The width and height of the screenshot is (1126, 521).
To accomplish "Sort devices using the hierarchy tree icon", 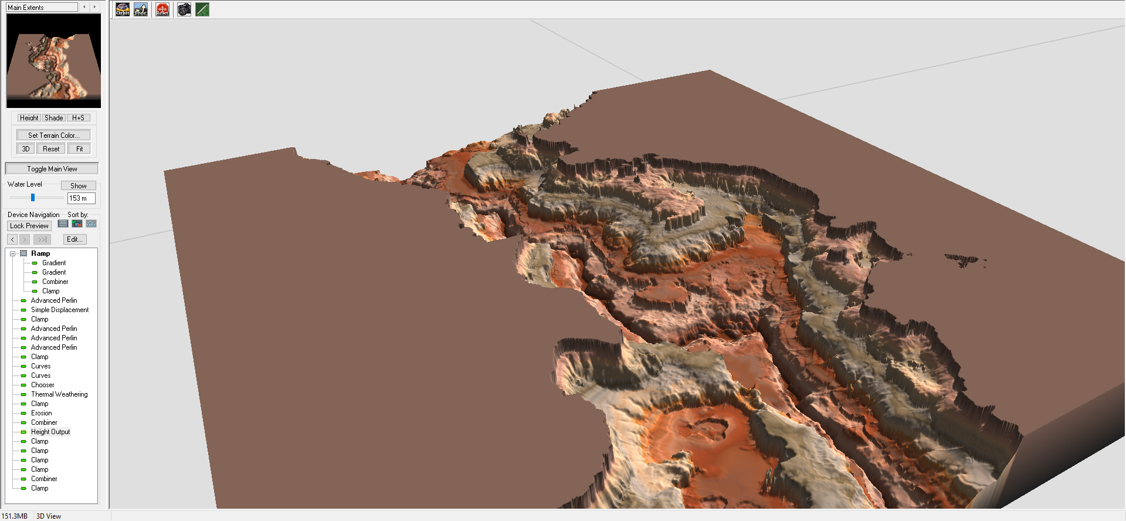I will 91,224.
